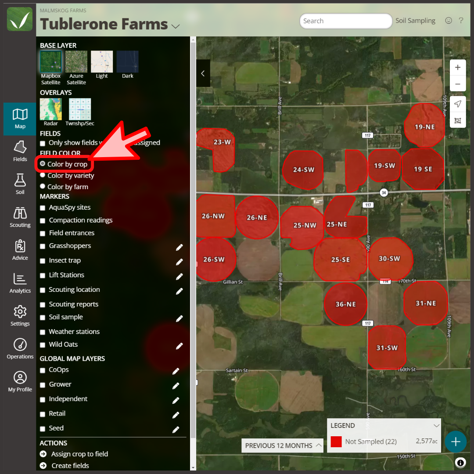Viewport: 474px width, 474px height.
Task: Enable AquaSpy sites markers
Action: (43, 208)
